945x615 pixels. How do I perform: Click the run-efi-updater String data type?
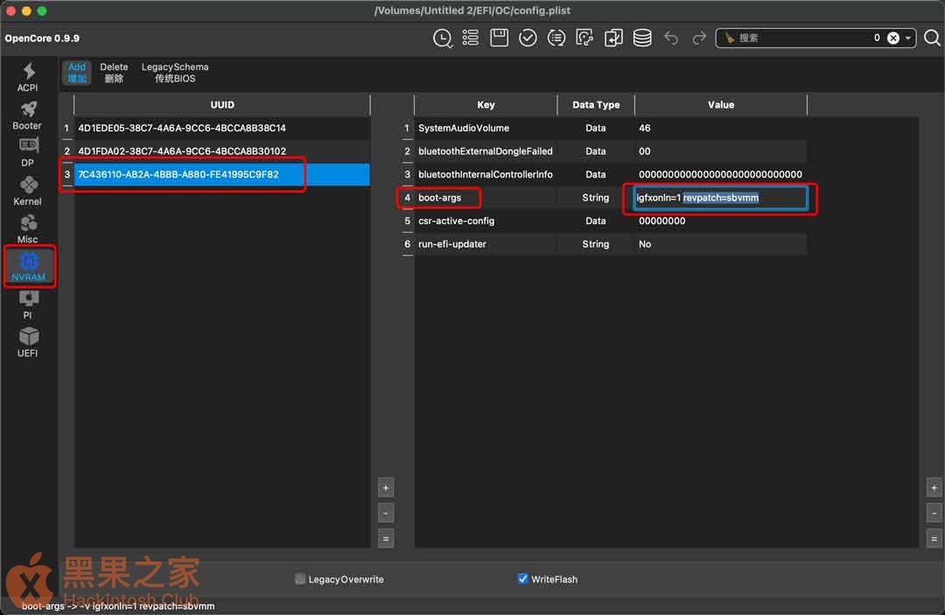[596, 244]
